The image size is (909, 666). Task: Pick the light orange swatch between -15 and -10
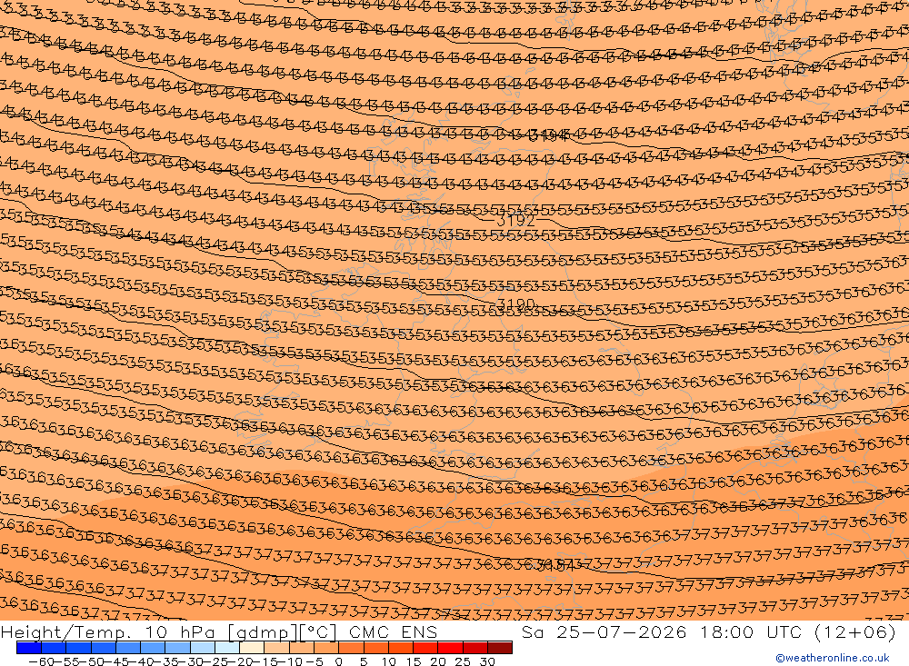276,647
